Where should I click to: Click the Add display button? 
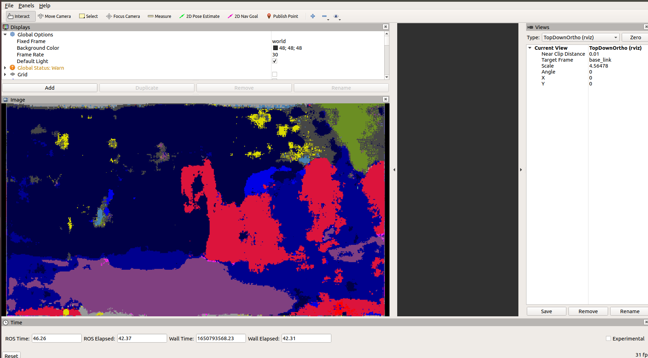(x=49, y=88)
